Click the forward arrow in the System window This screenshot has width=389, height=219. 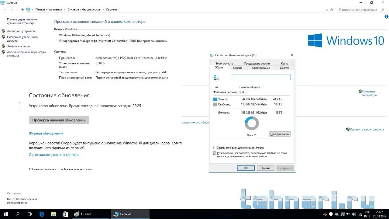(x=12, y=10)
